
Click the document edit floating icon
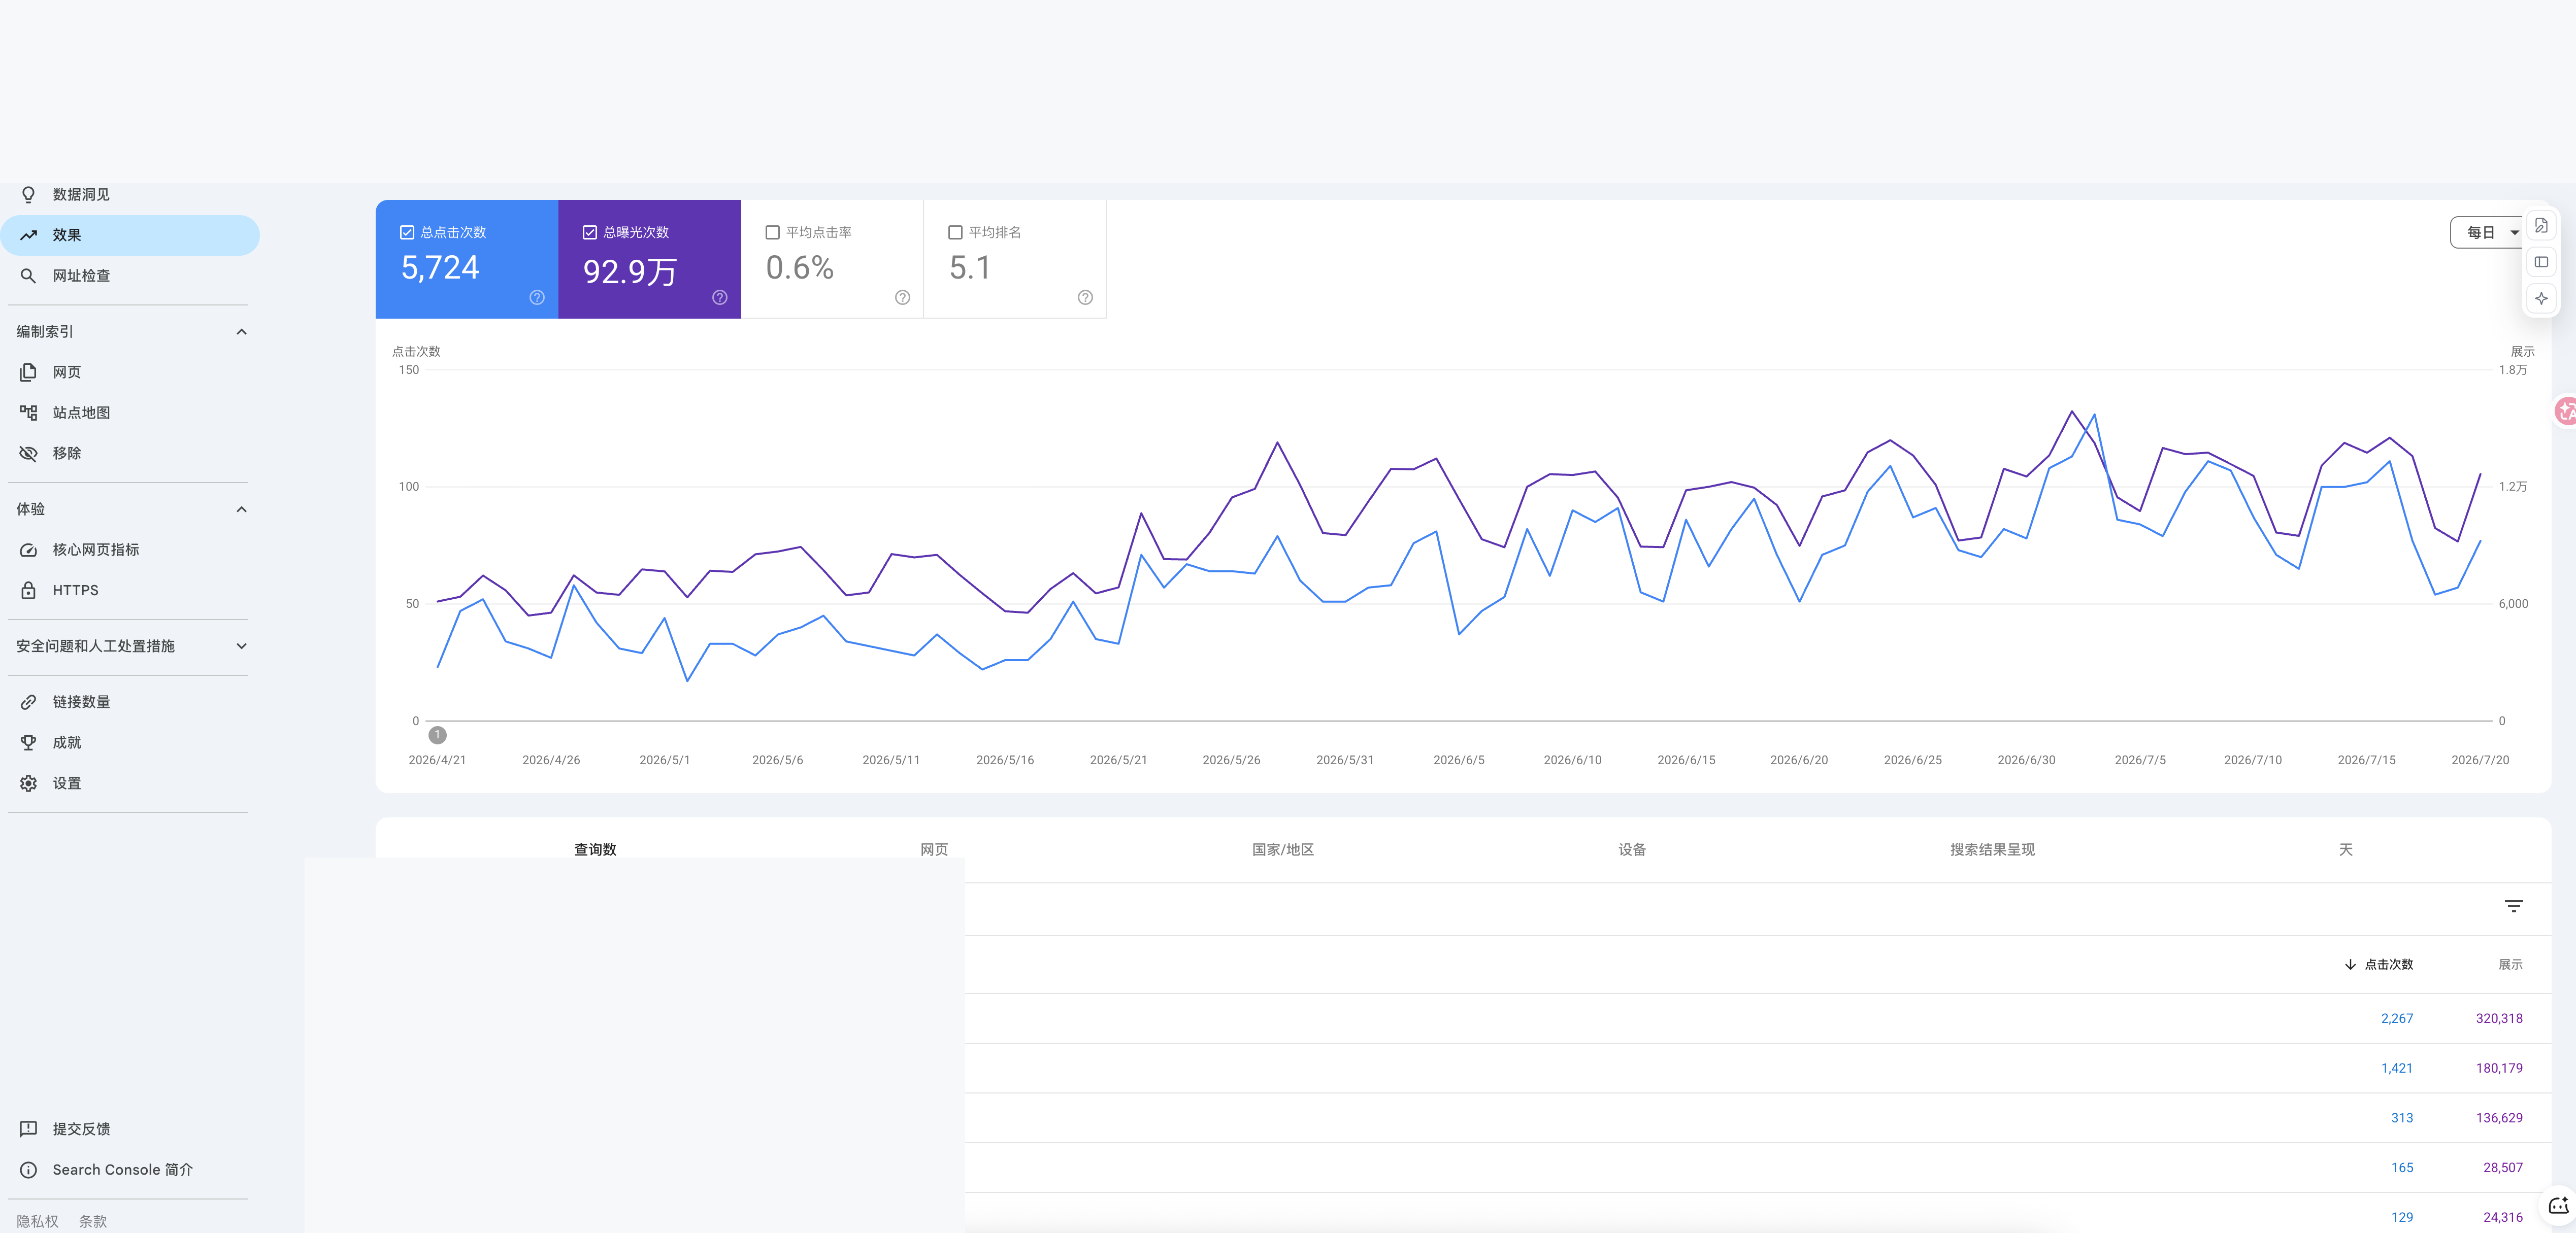click(x=2541, y=226)
